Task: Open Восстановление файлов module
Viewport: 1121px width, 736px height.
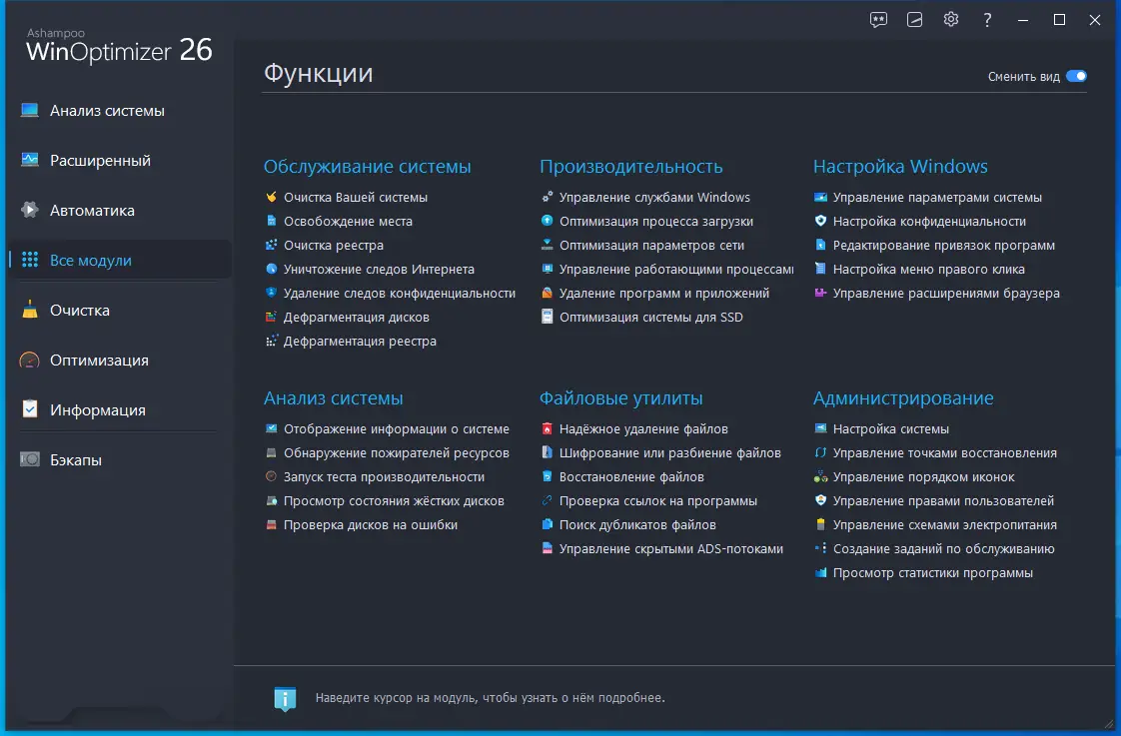Action: click(x=631, y=476)
